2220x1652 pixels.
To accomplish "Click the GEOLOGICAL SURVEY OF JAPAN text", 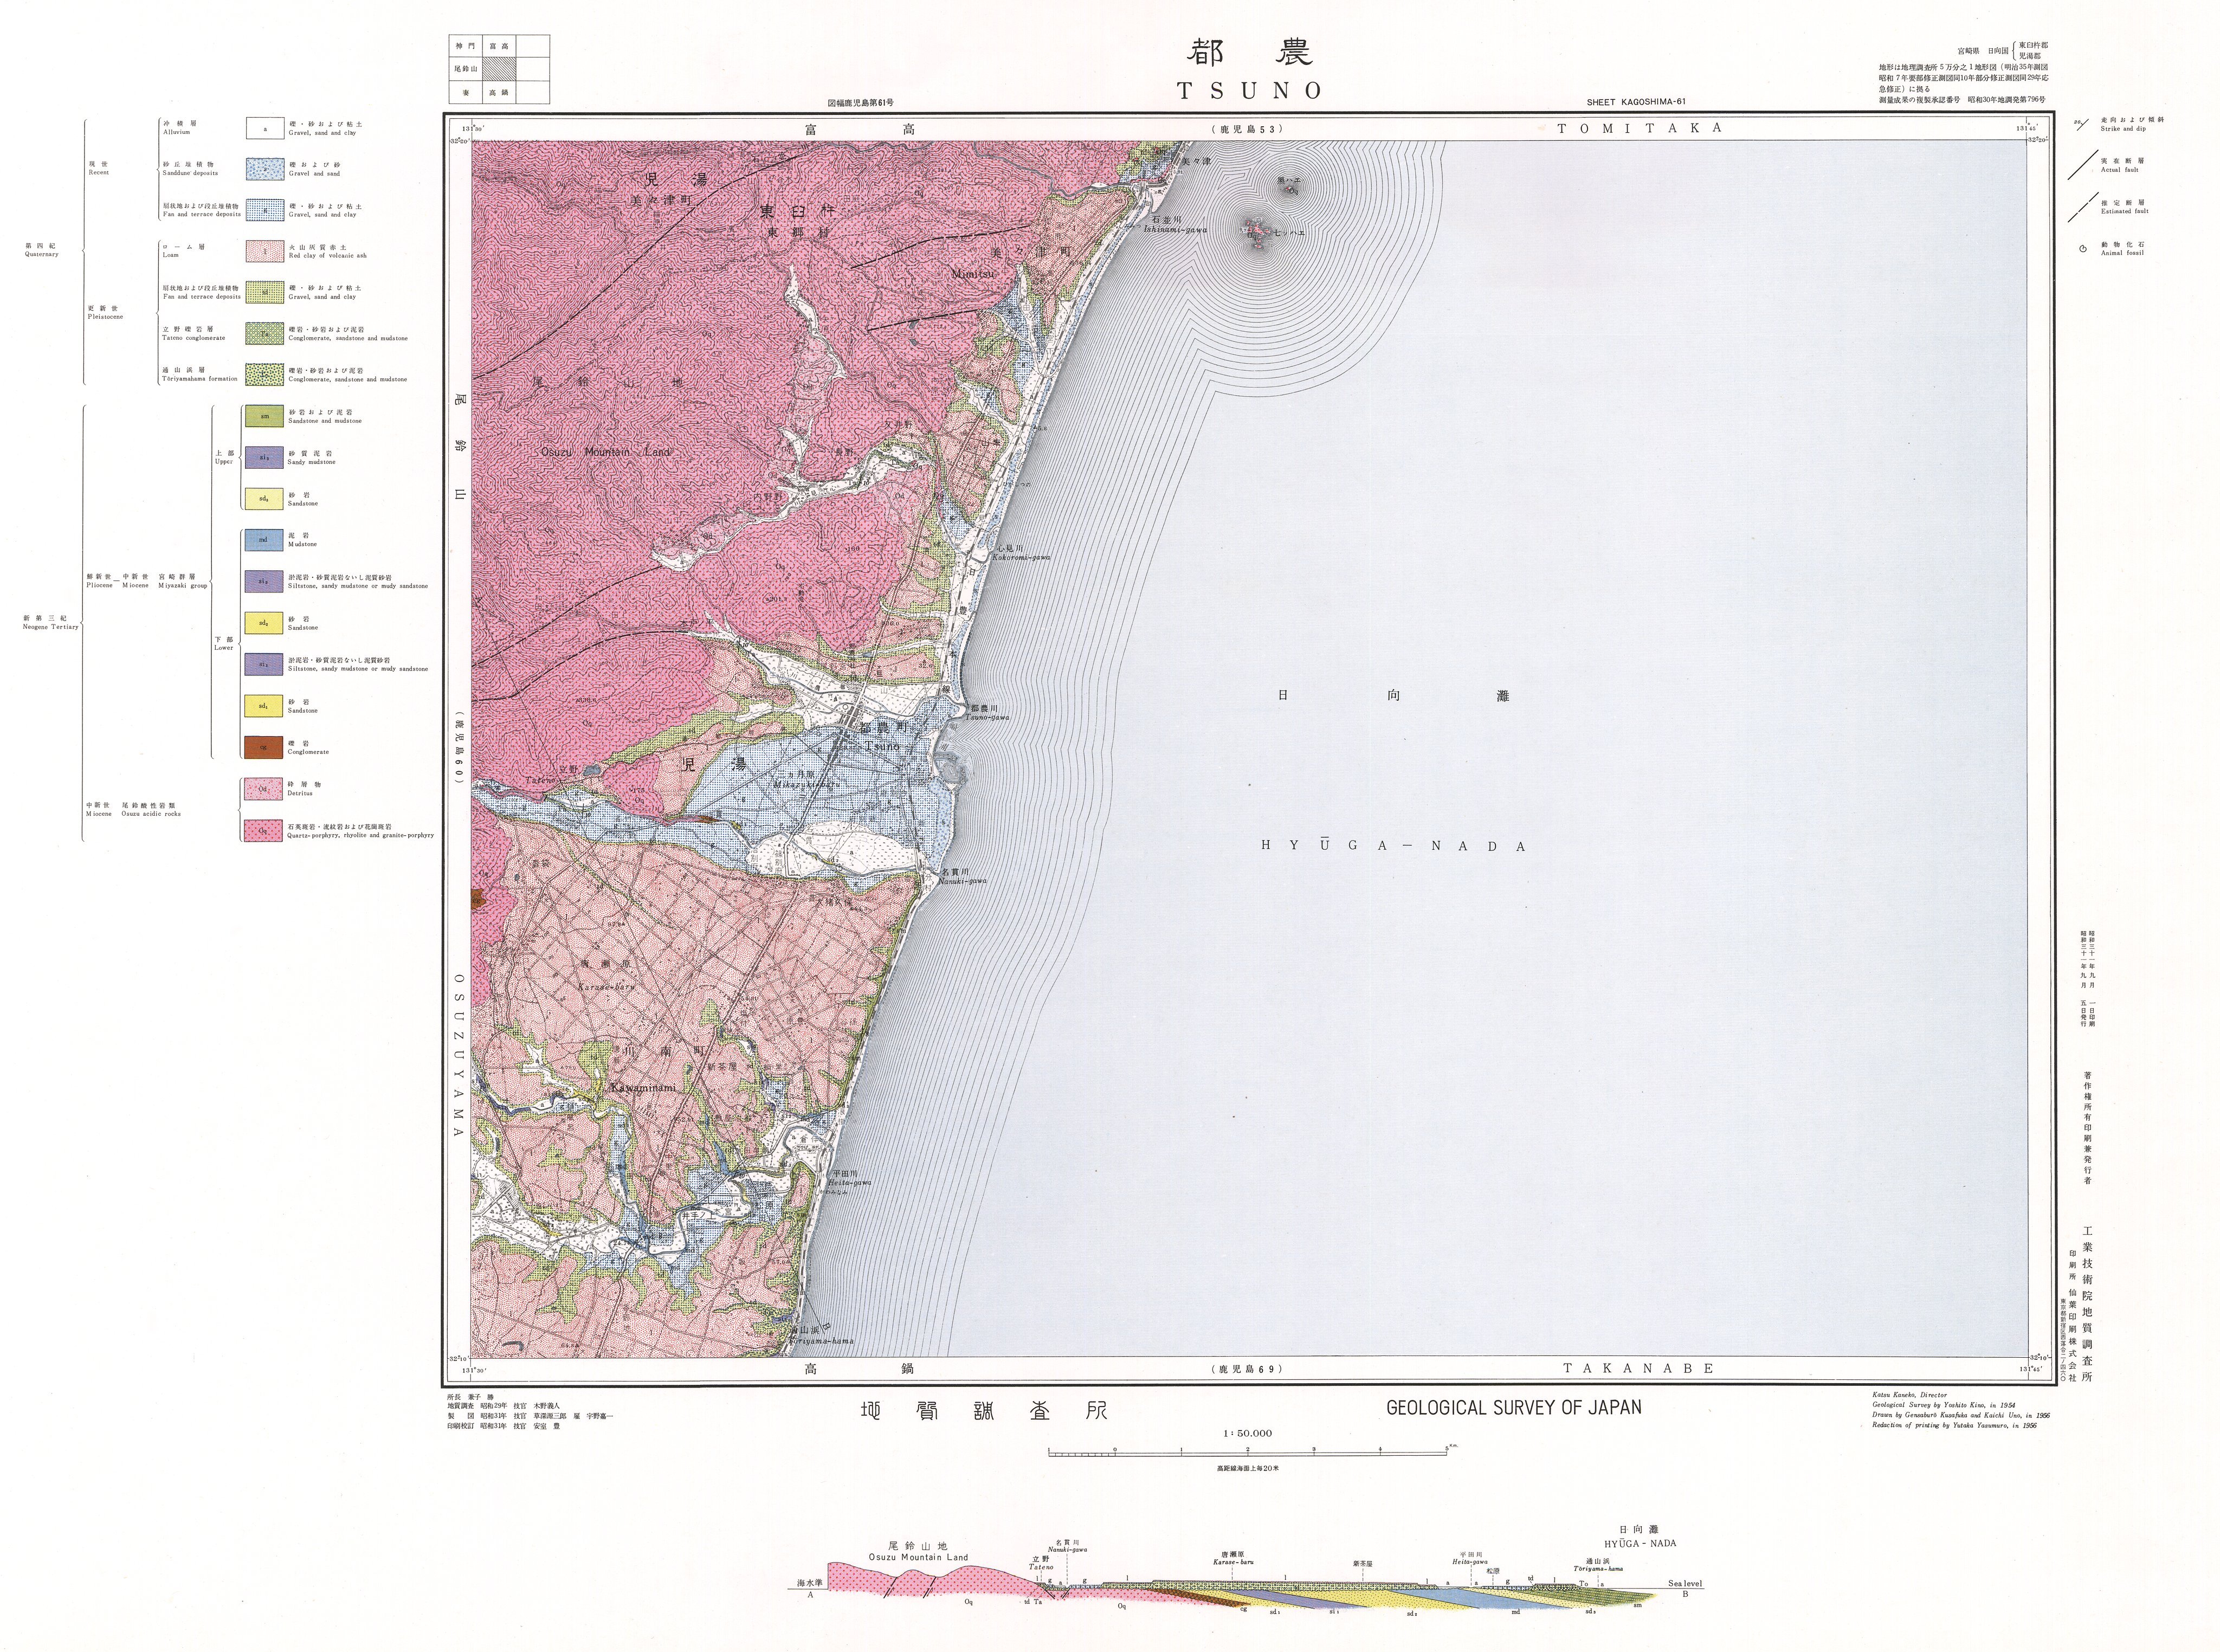I will click(x=1513, y=1408).
